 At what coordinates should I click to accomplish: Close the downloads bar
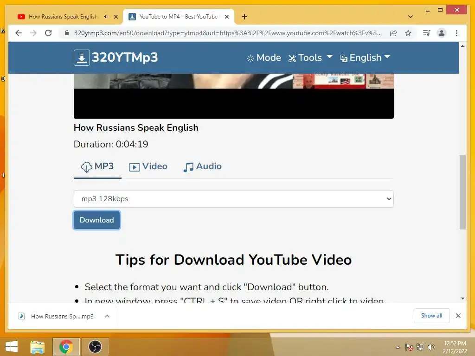click(458, 316)
